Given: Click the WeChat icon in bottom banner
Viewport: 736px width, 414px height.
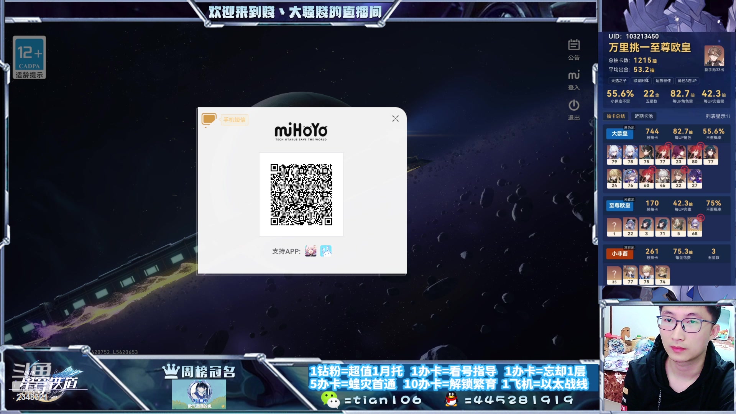Looking at the screenshot, I should pos(330,400).
